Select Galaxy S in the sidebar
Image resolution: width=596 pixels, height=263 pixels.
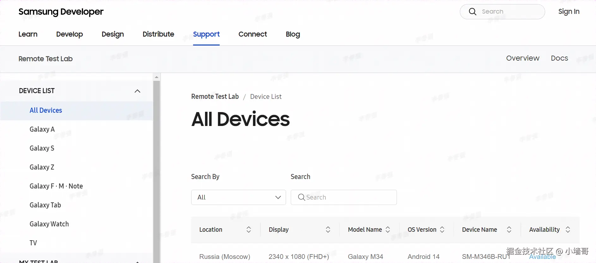(42, 148)
